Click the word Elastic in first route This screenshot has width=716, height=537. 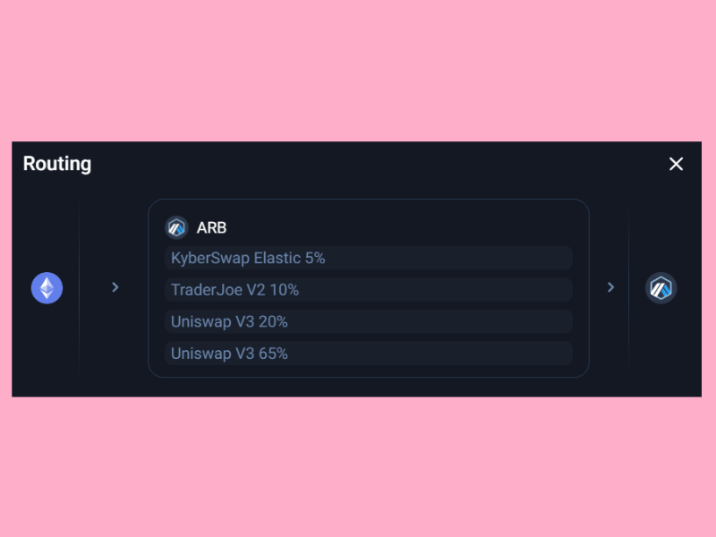[x=277, y=258]
